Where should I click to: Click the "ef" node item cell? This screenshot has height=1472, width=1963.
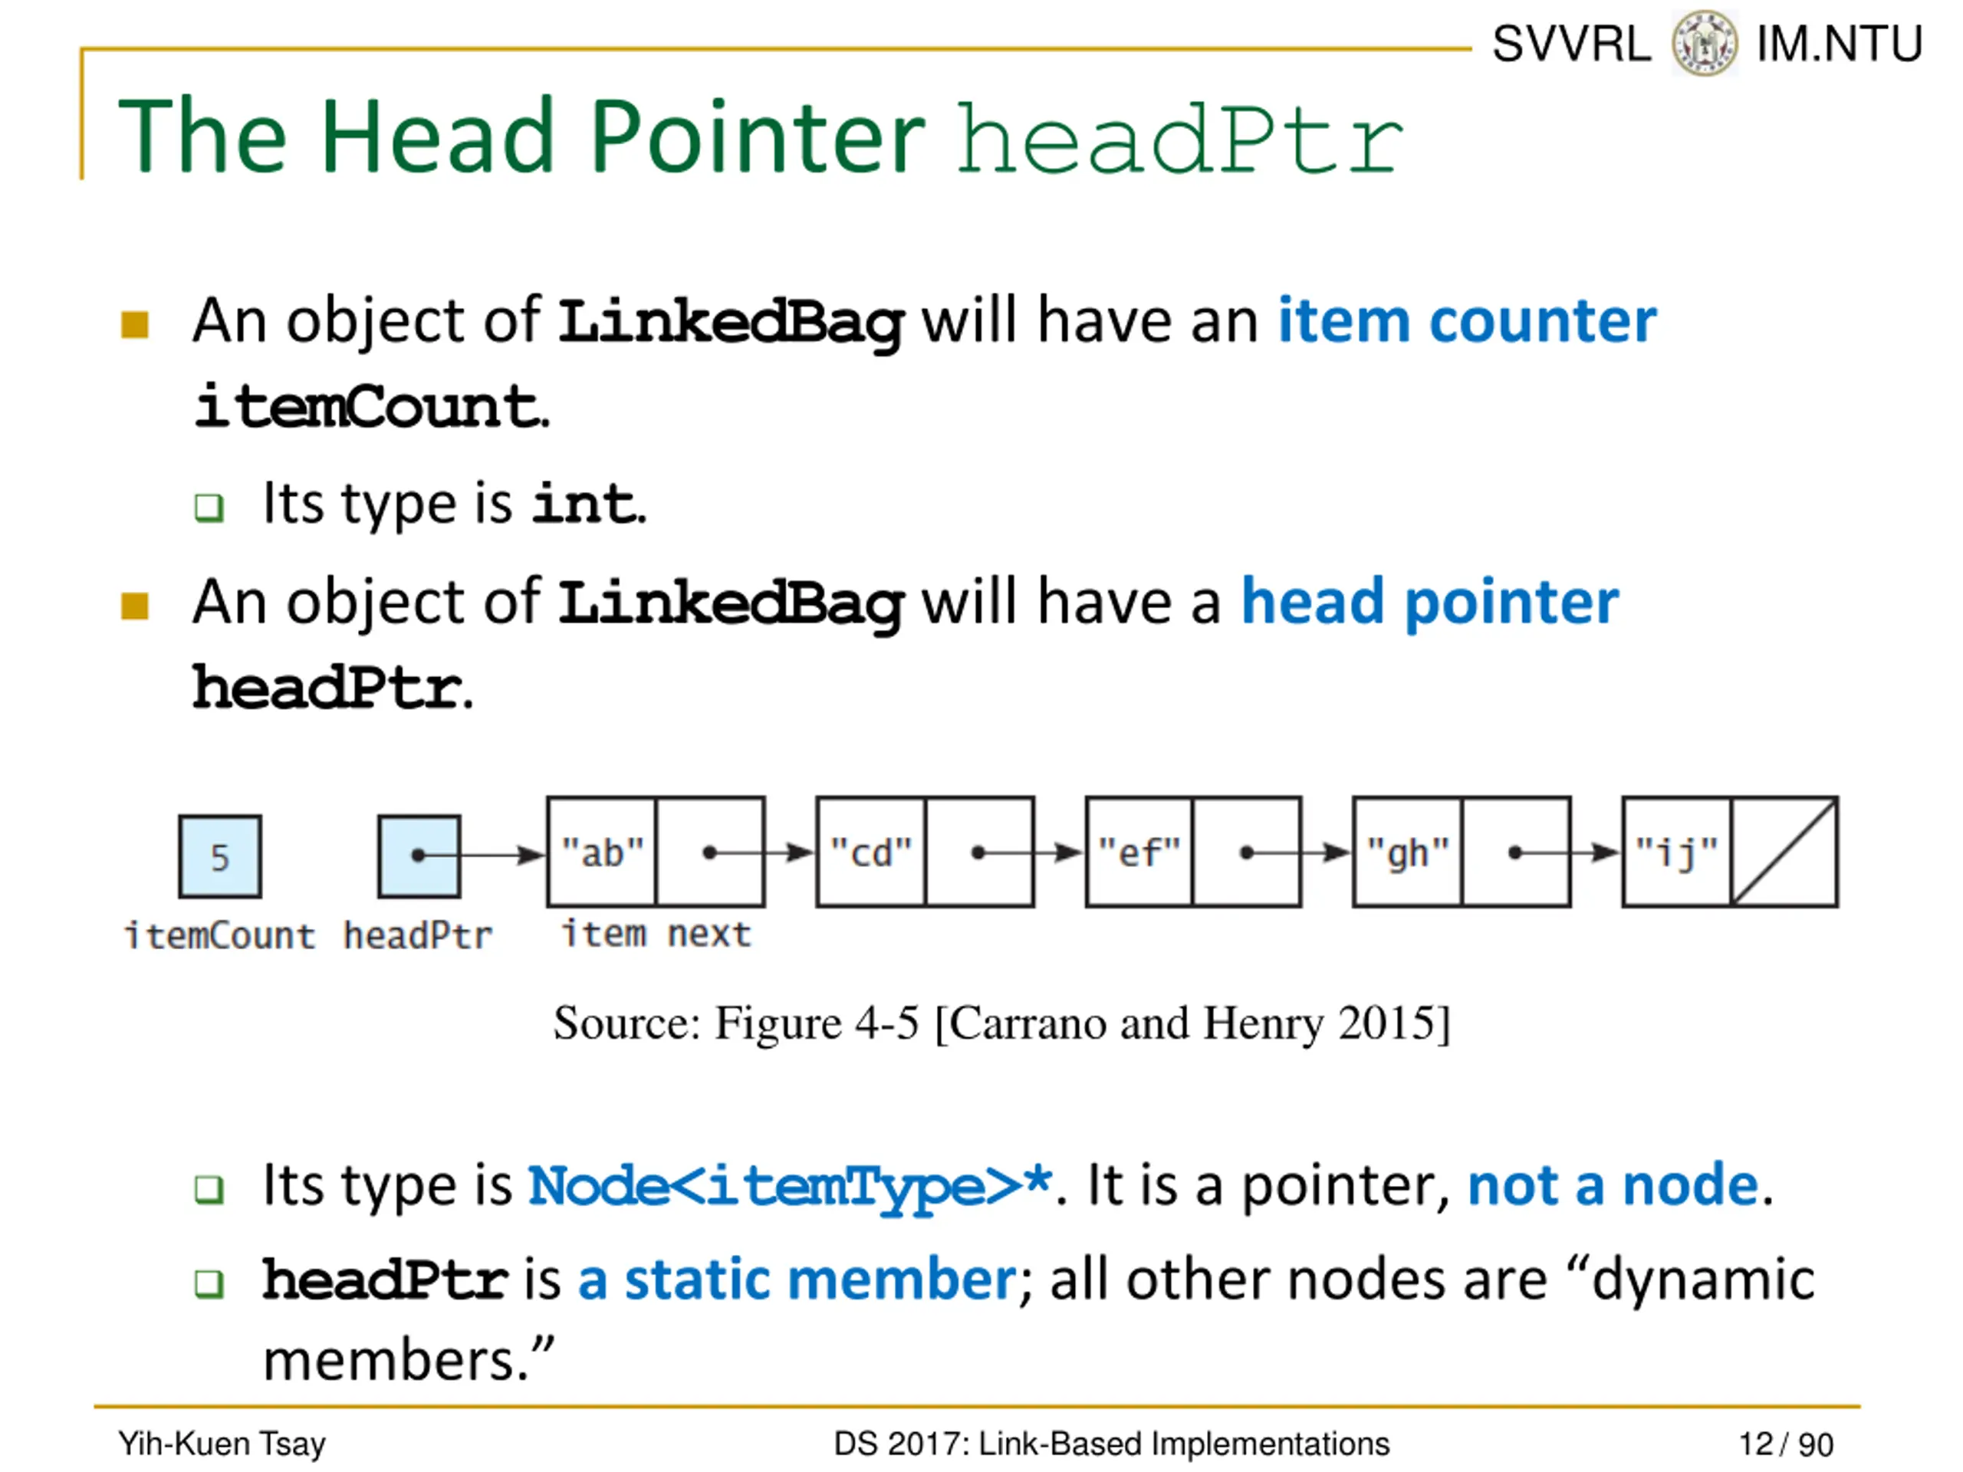coord(1139,852)
